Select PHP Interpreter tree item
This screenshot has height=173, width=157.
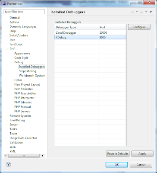tap(25, 98)
